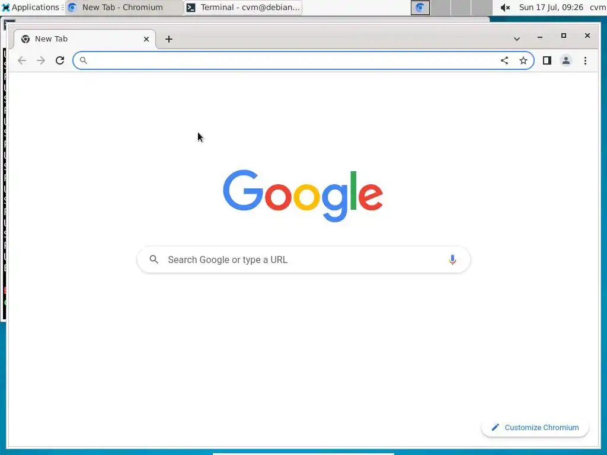Image resolution: width=607 pixels, height=455 pixels.
Task: Bookmark this tab with the star icon
Action: pos(523,60)
